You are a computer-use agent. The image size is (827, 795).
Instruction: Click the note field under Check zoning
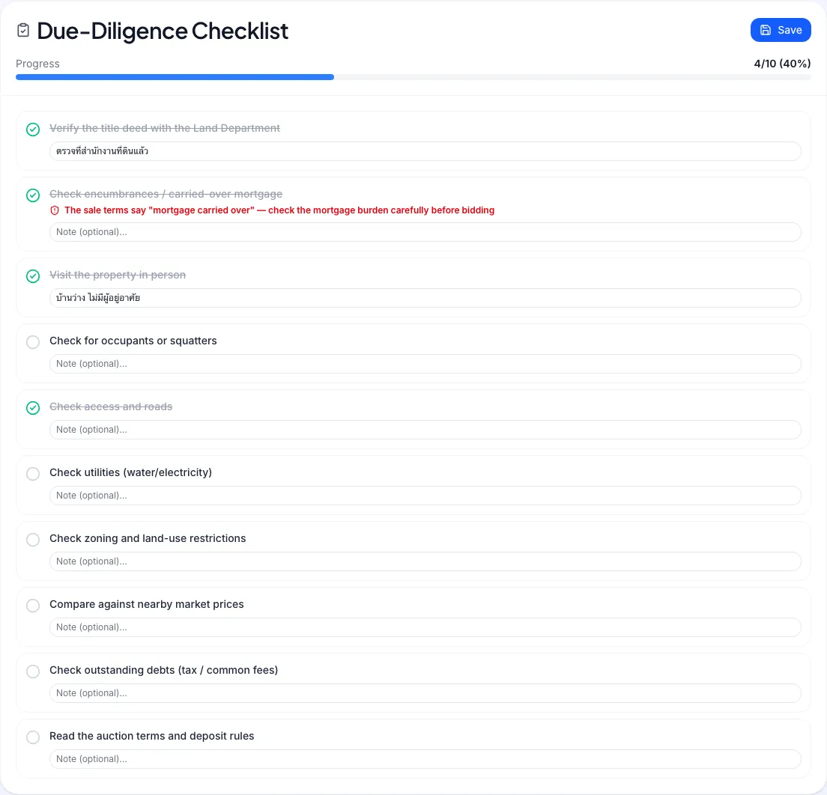point(425,561)
